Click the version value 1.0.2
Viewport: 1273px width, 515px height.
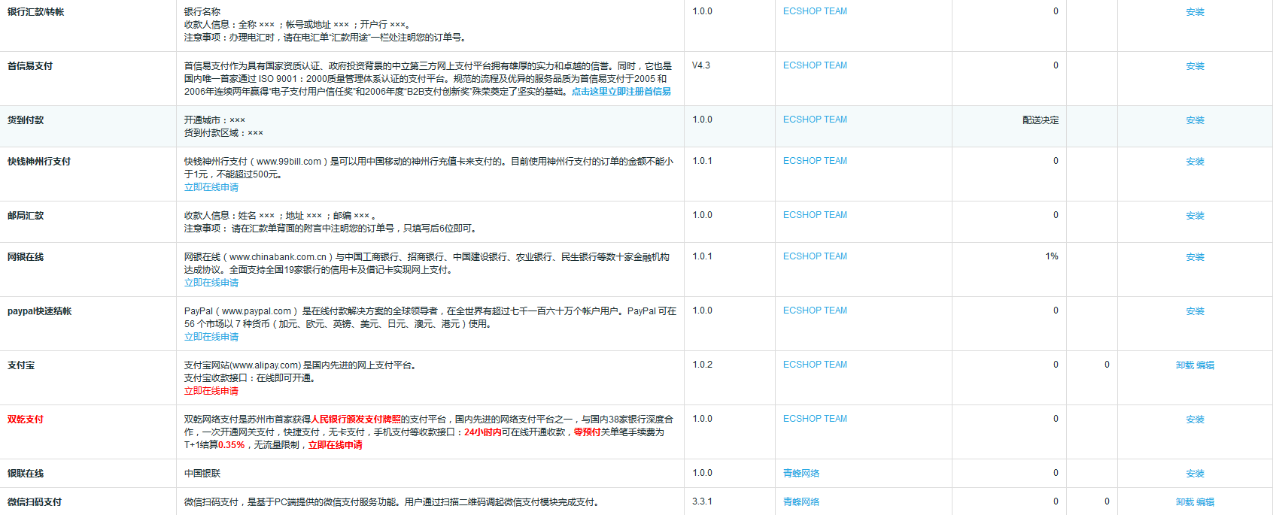(x=702, y=365)
